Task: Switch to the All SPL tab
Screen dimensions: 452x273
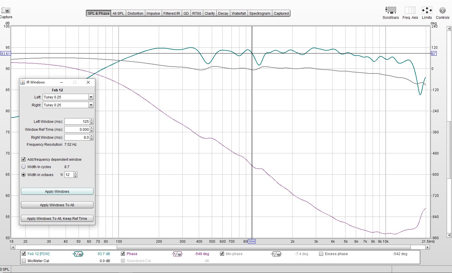Action: 118,13
